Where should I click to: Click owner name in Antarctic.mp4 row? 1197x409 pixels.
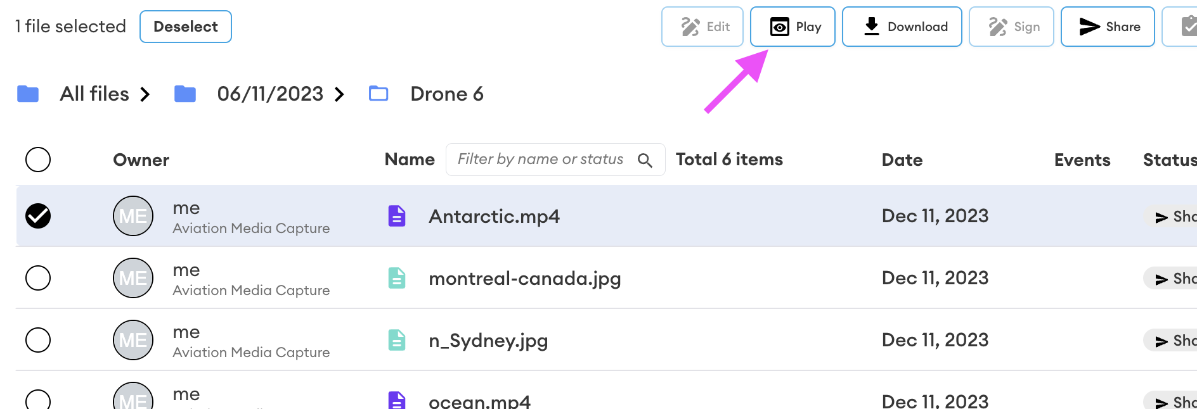click(186, 208)
